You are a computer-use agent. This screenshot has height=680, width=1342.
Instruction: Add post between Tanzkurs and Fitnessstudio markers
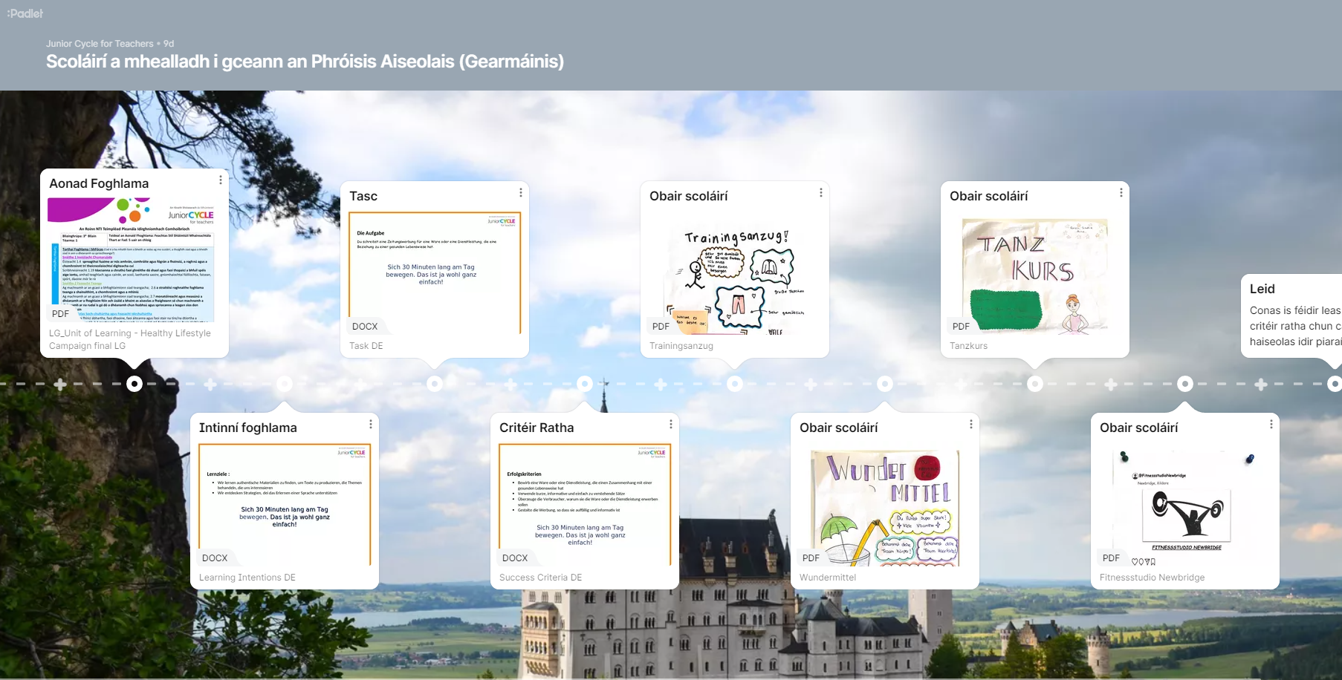(1111, 384)
